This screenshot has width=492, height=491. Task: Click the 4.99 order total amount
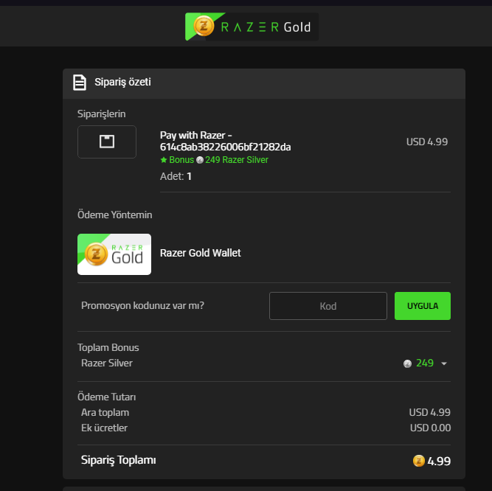439,462
